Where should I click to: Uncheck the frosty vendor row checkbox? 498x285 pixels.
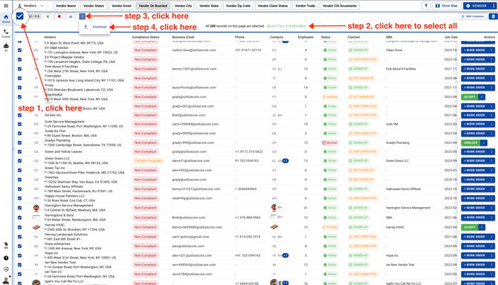click(x=19, y=88)
